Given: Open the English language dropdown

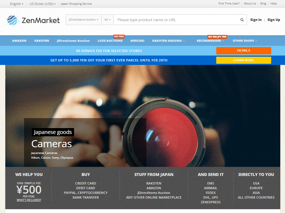Looking at the screenshot, I should (x=17, y=4).
